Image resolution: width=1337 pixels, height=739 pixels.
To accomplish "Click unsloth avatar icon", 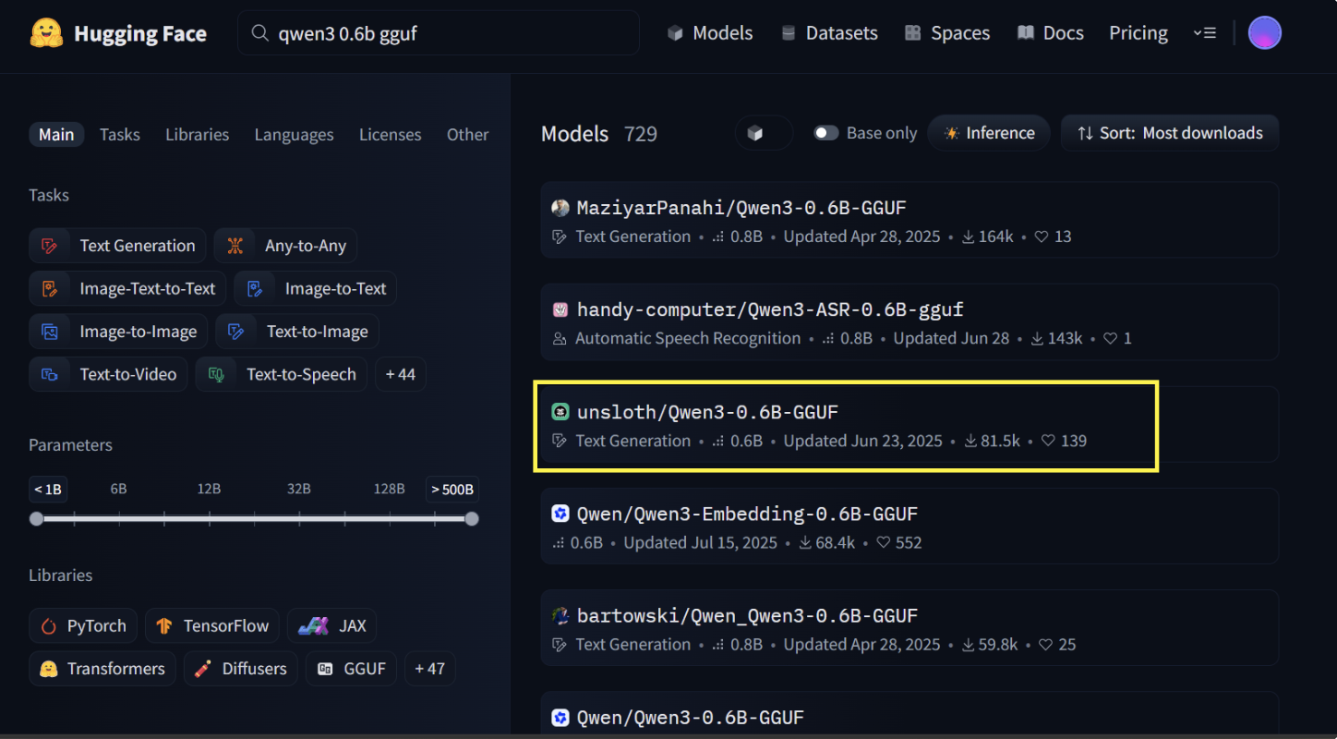I will point(560,412).
